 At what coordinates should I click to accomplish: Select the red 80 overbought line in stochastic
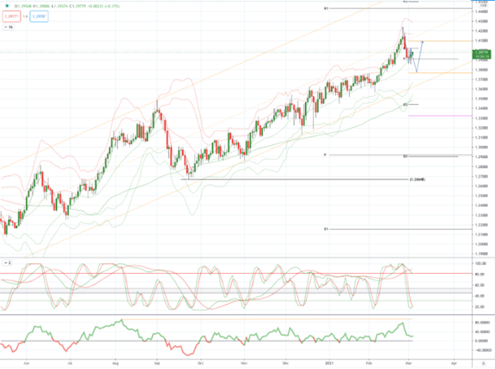click(237, 274)
